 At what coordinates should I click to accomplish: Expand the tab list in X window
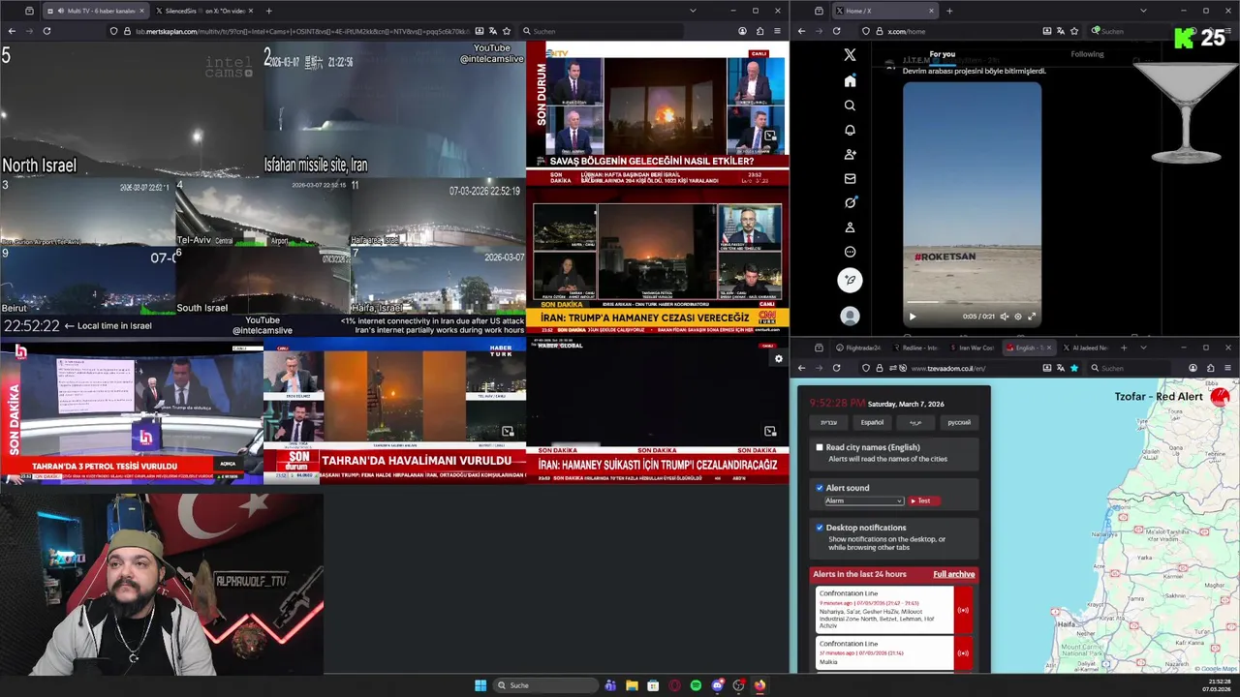1143,11
